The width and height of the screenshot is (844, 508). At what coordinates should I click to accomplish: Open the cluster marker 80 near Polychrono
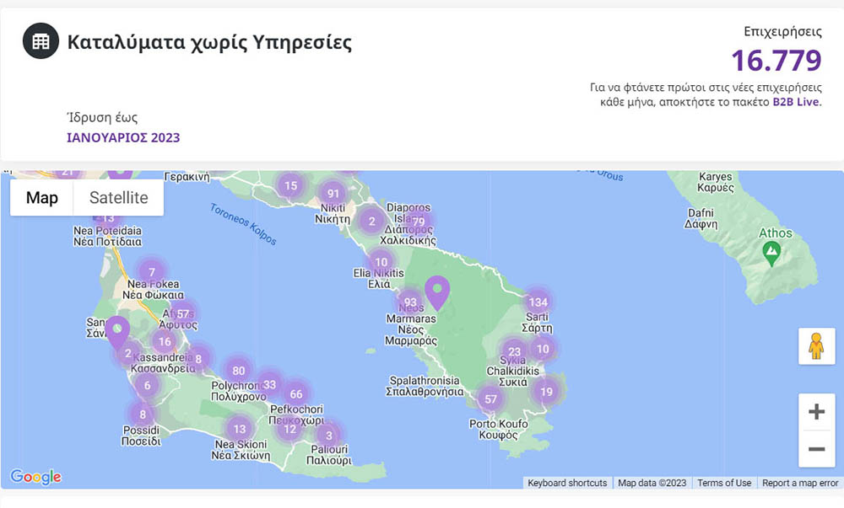click(x=239, y=371)
